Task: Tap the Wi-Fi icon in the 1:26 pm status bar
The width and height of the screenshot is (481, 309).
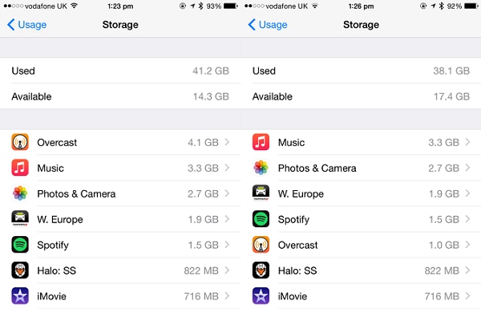Action: (x=315, y=6)
